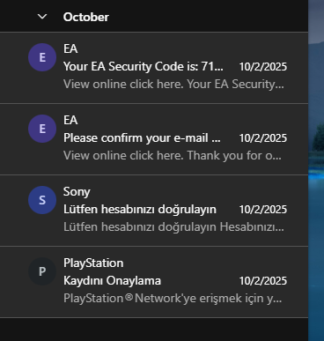This screenshot has width=324, height=341.
Task: Click the date on 'Please confirm your e-mail'
Action: (263, 138)
